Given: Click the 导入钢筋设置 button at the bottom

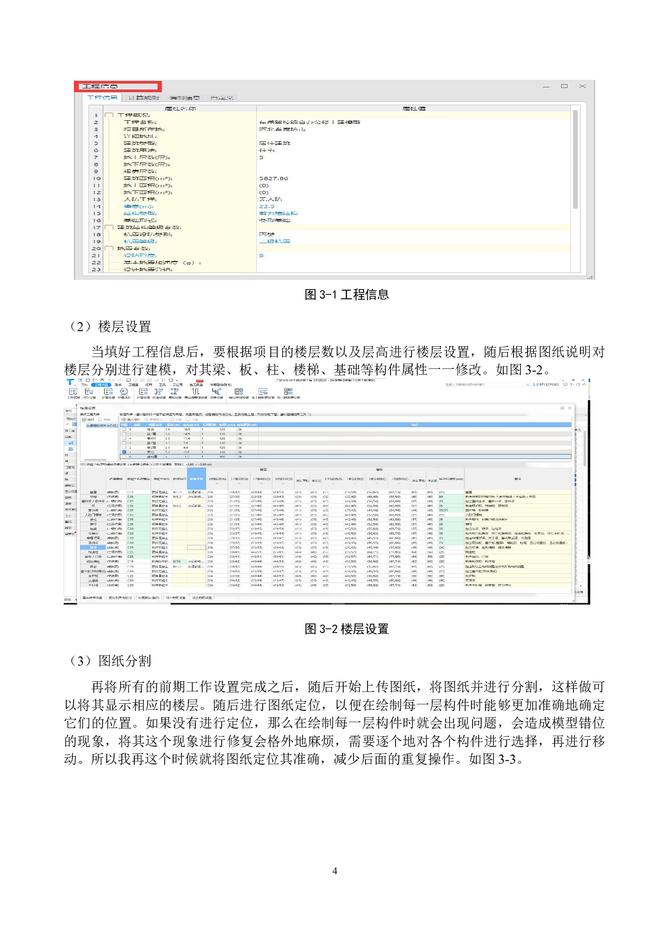Looking at the screenshot, I should pos(175,598).
